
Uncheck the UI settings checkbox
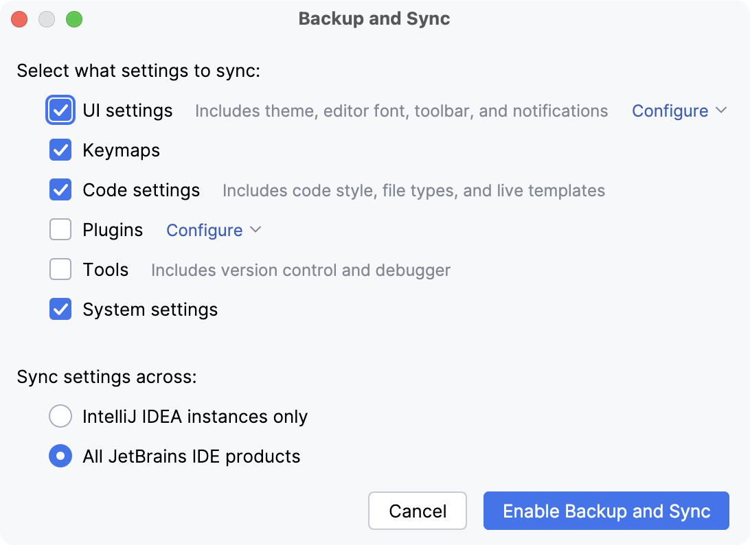[60, 110]
